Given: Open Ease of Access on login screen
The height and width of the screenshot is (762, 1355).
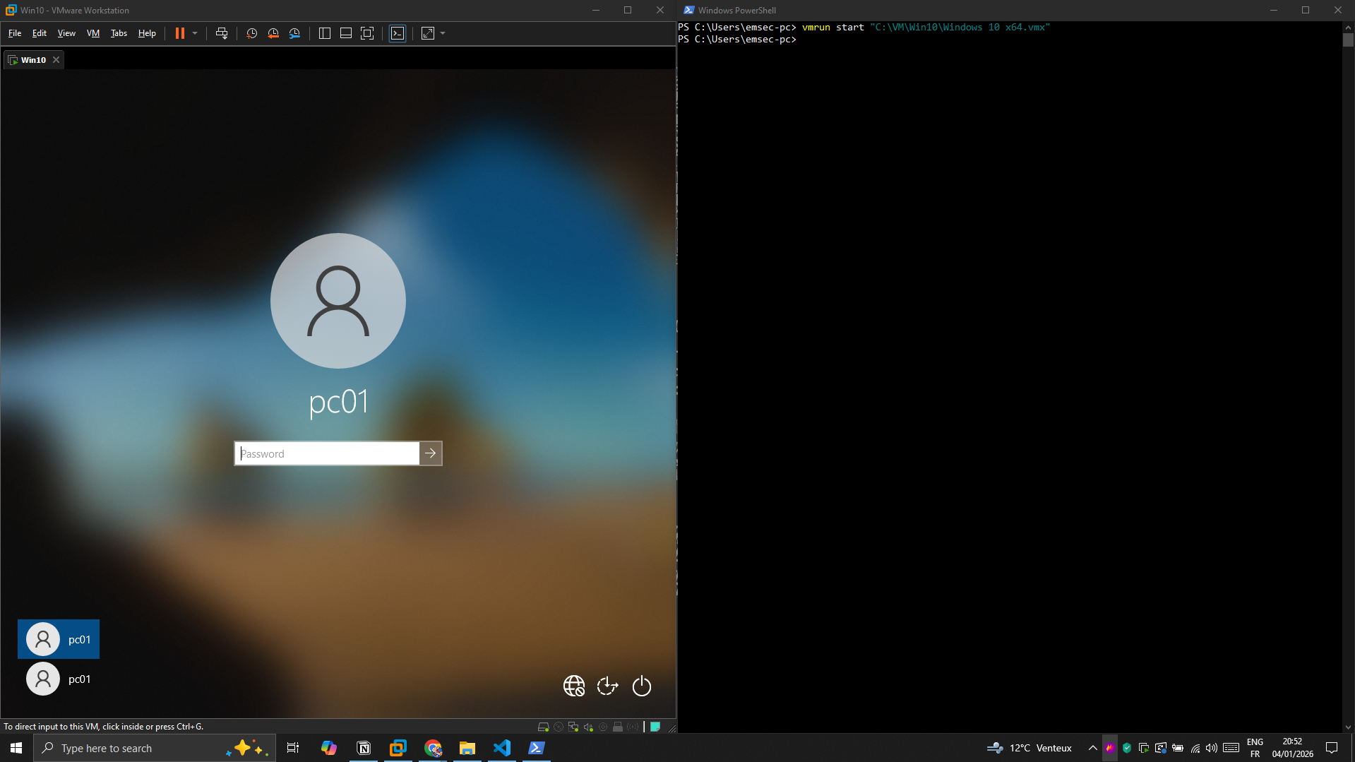Looking at the screenshot, I should point(607,686).
